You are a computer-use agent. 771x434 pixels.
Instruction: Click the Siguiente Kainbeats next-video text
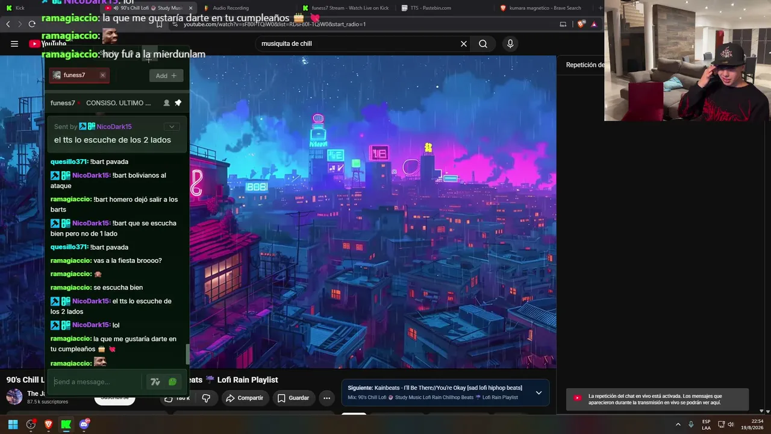coord(435,388)
